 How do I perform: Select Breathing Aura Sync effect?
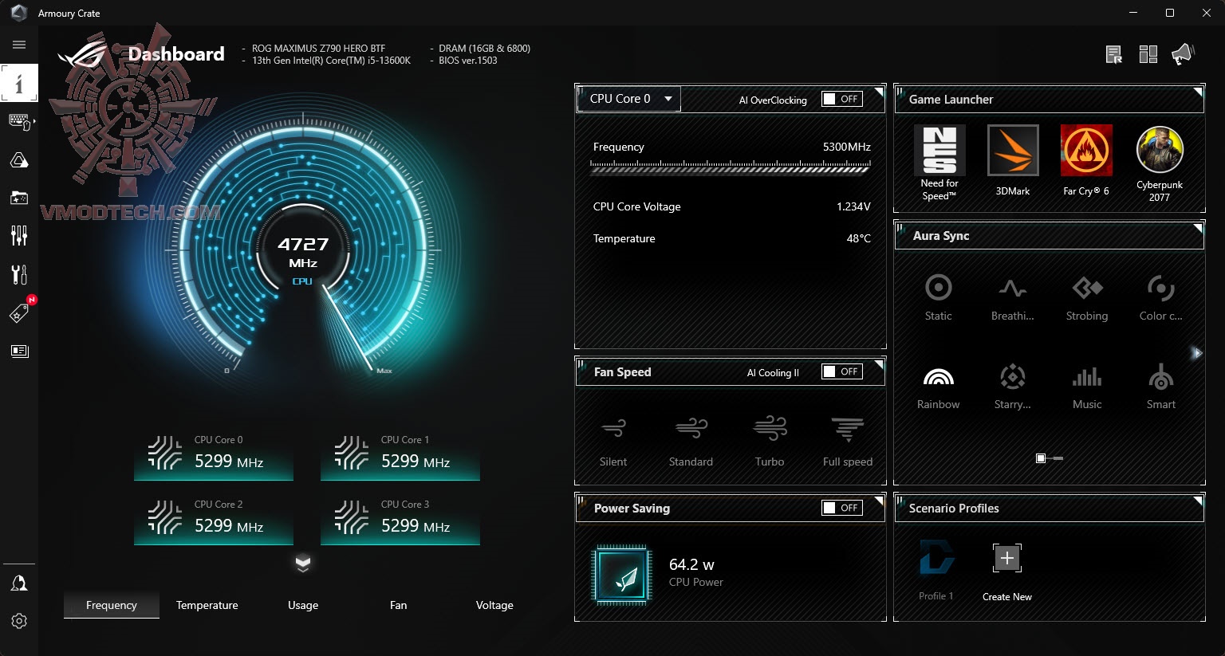1013,298
